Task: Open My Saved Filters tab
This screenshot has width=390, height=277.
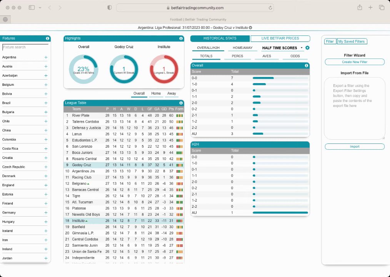Action: click(x=352, y=42)
